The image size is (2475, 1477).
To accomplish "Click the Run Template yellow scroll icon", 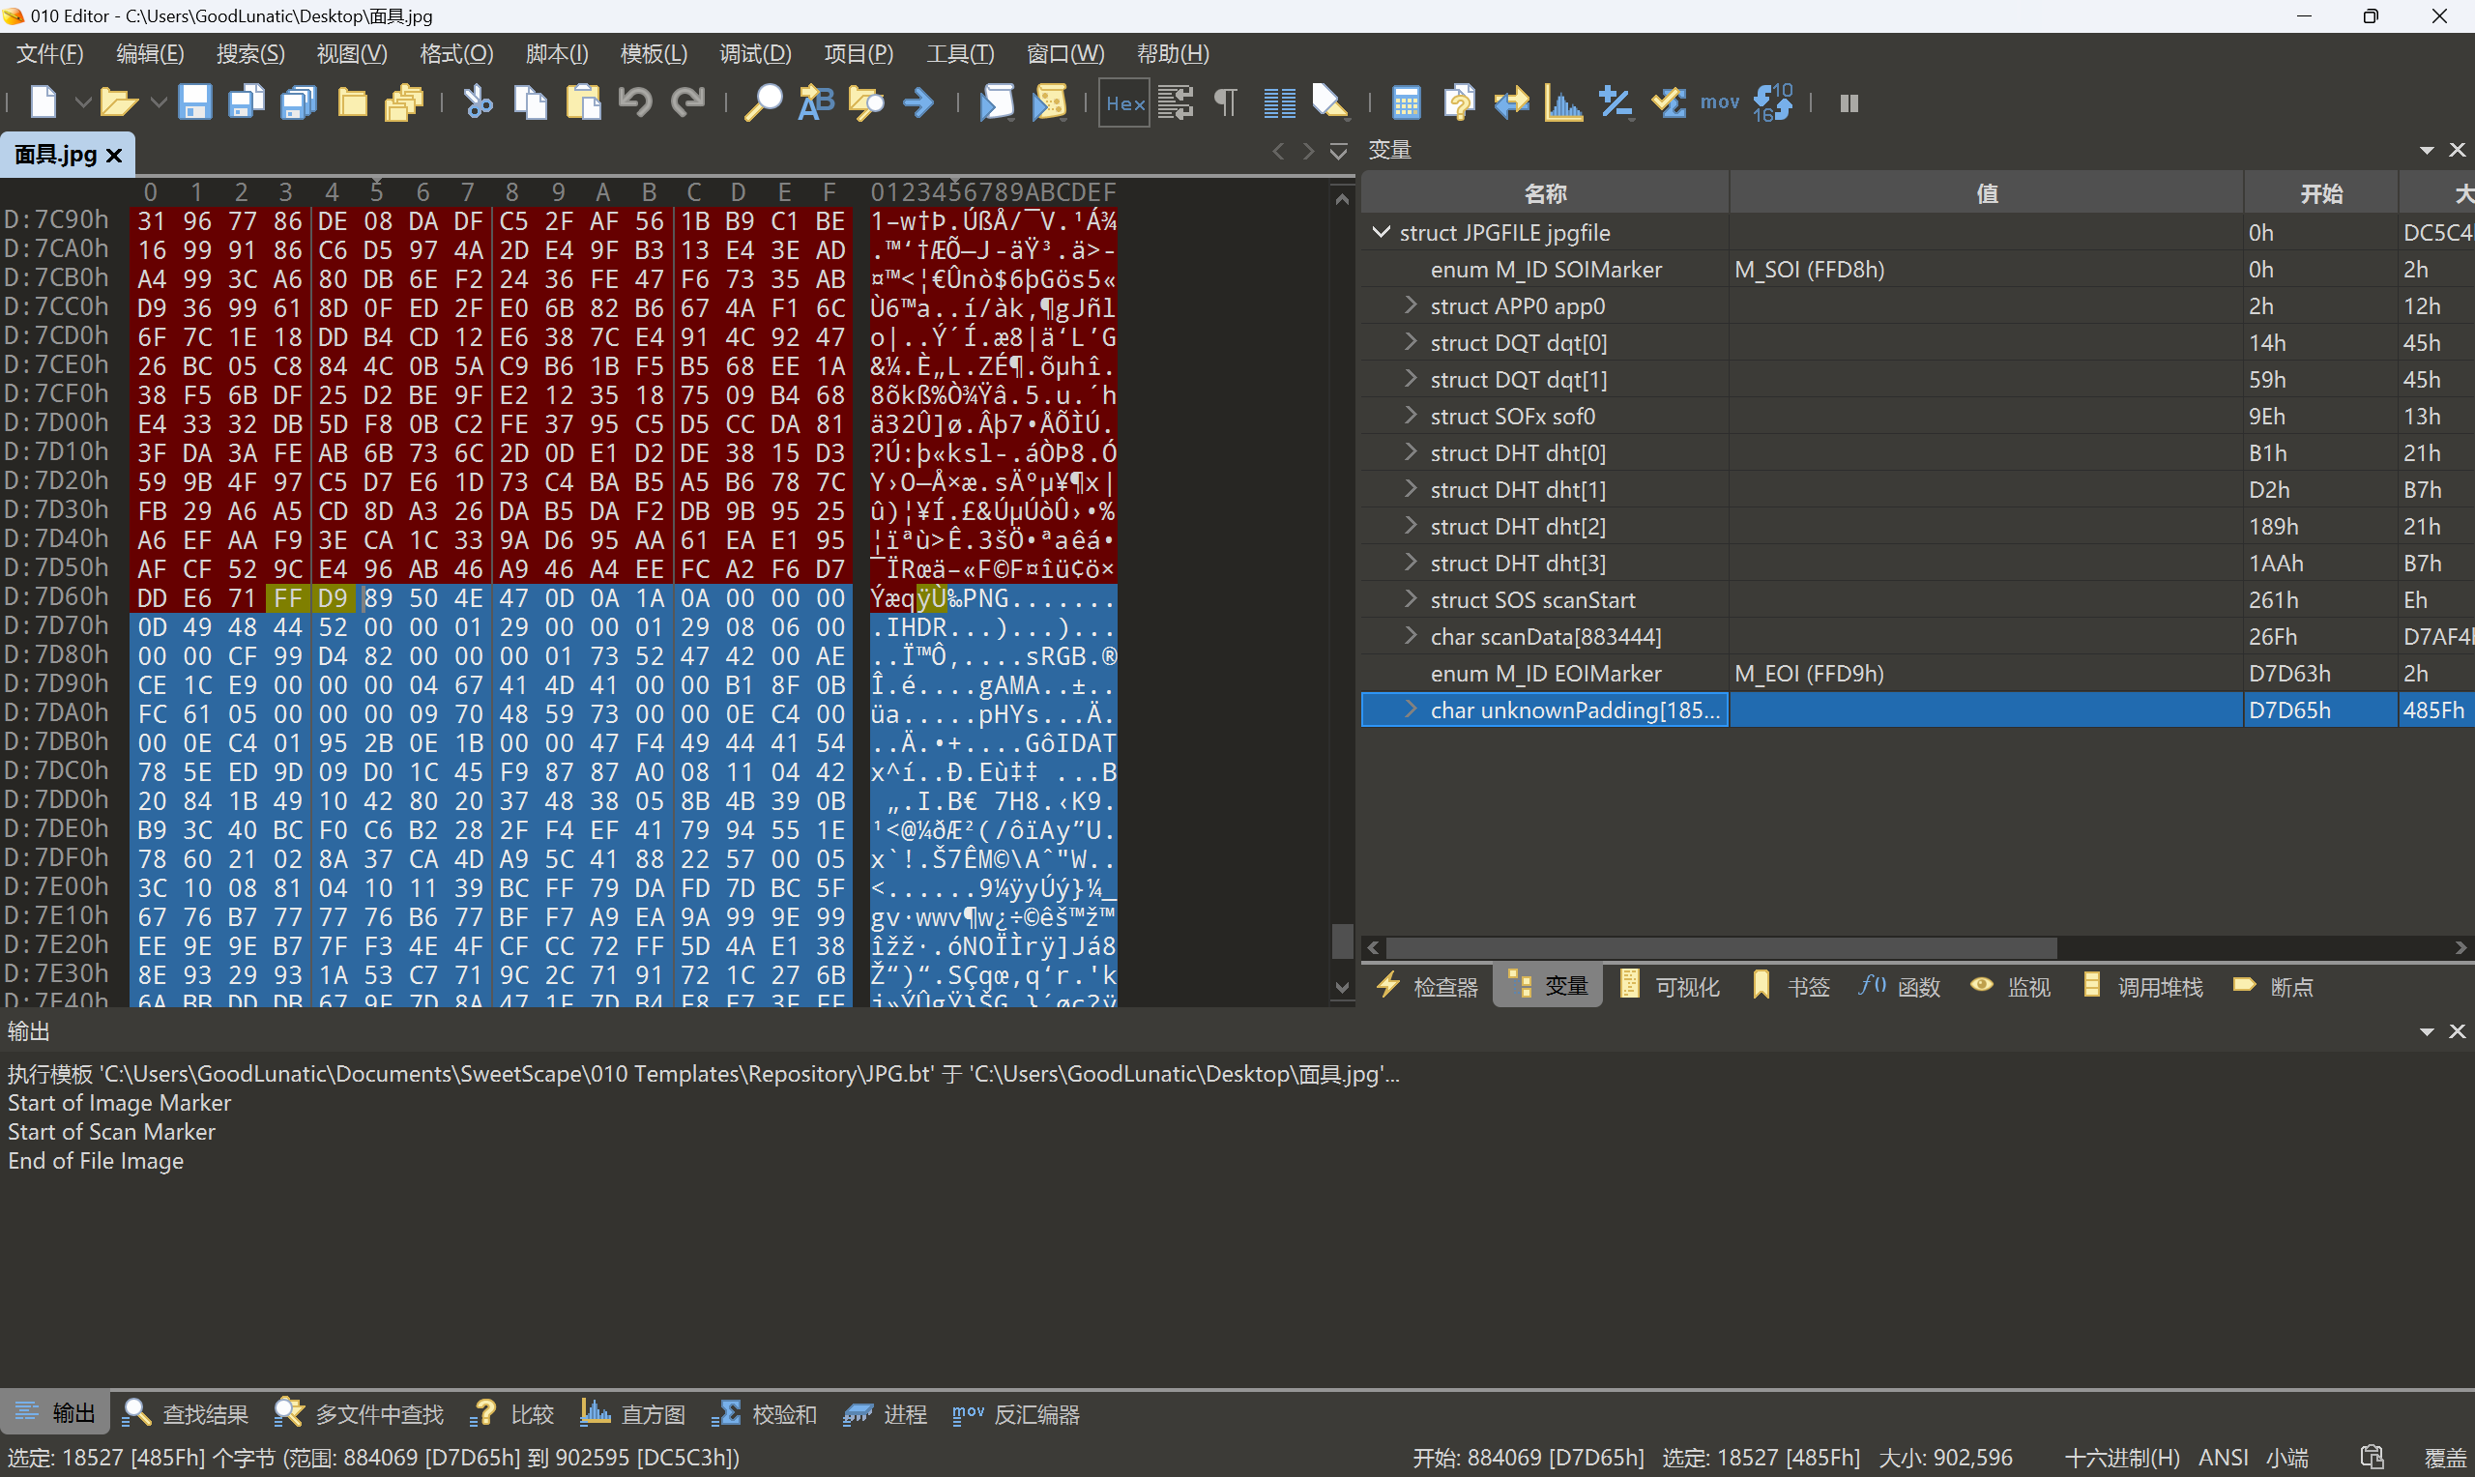I will pyautogui.click(x=1049, y=102).
